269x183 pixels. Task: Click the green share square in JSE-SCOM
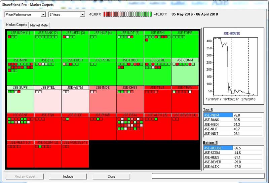tap(40, 146)
